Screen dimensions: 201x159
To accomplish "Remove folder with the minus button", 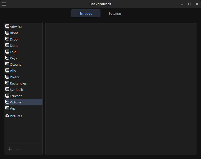I will pos(18,149).
